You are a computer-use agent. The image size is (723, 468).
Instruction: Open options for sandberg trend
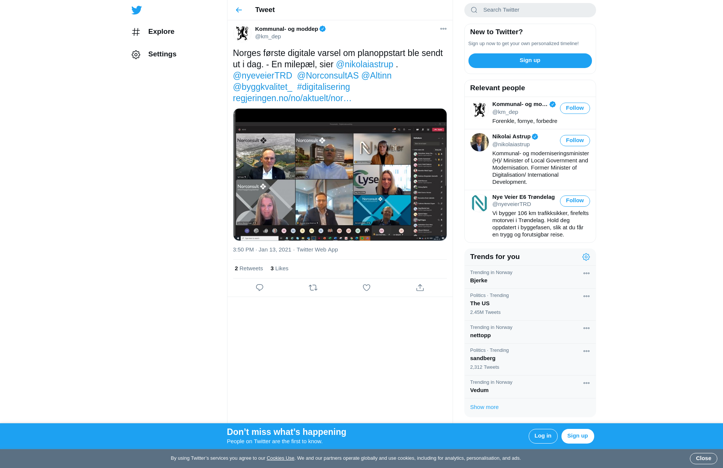click(x=586, y=351)
